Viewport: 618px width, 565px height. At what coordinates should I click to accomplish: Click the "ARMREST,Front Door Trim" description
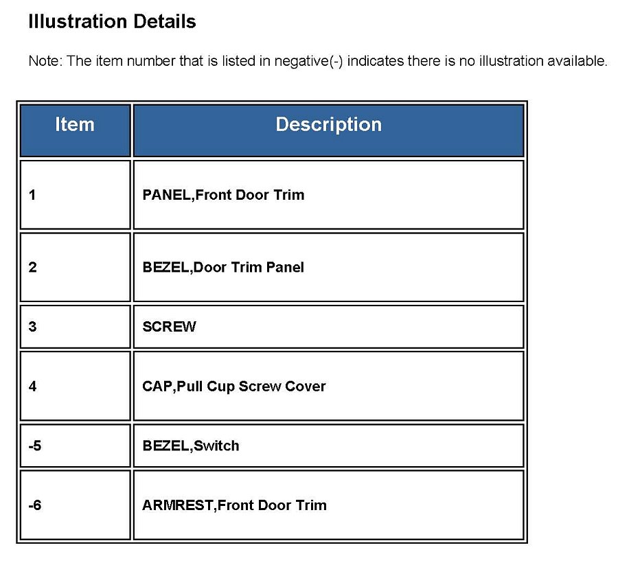(234, 506)
